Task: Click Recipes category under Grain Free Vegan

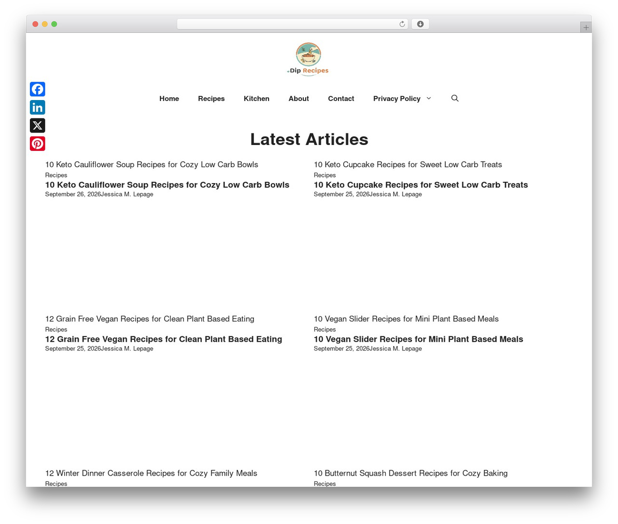Action: coord(56,329)
